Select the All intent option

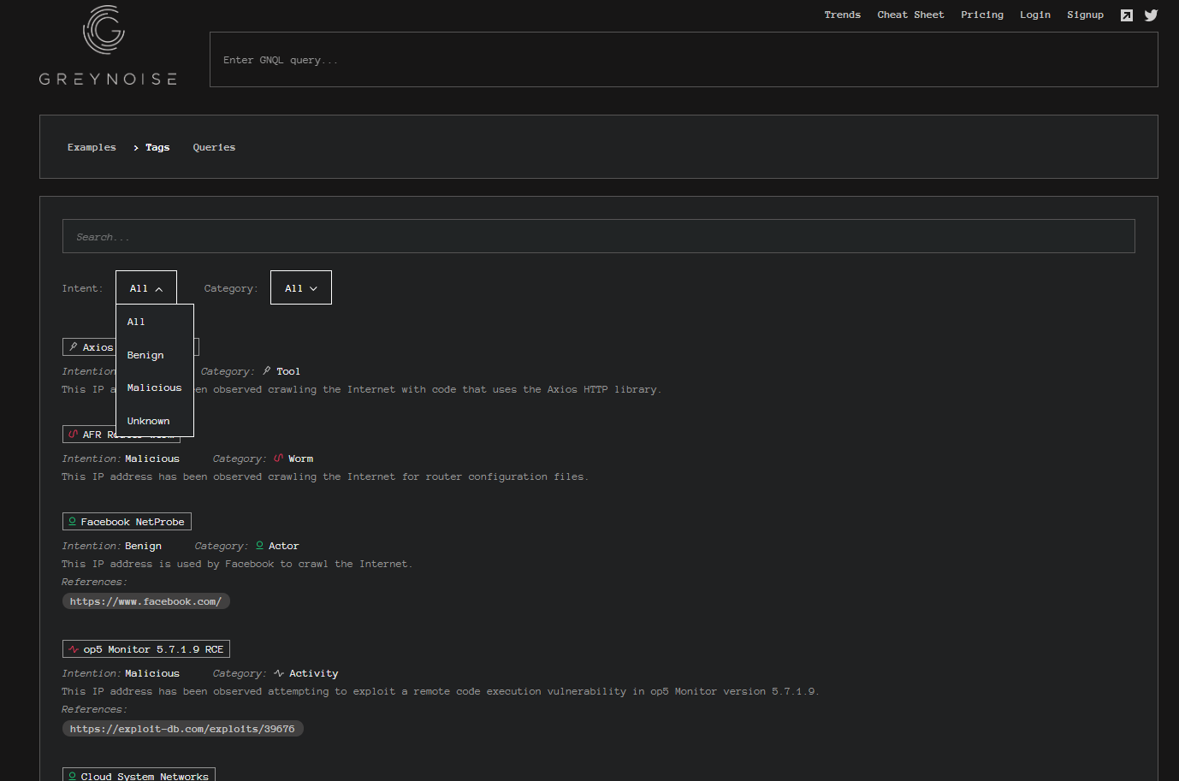135,322
